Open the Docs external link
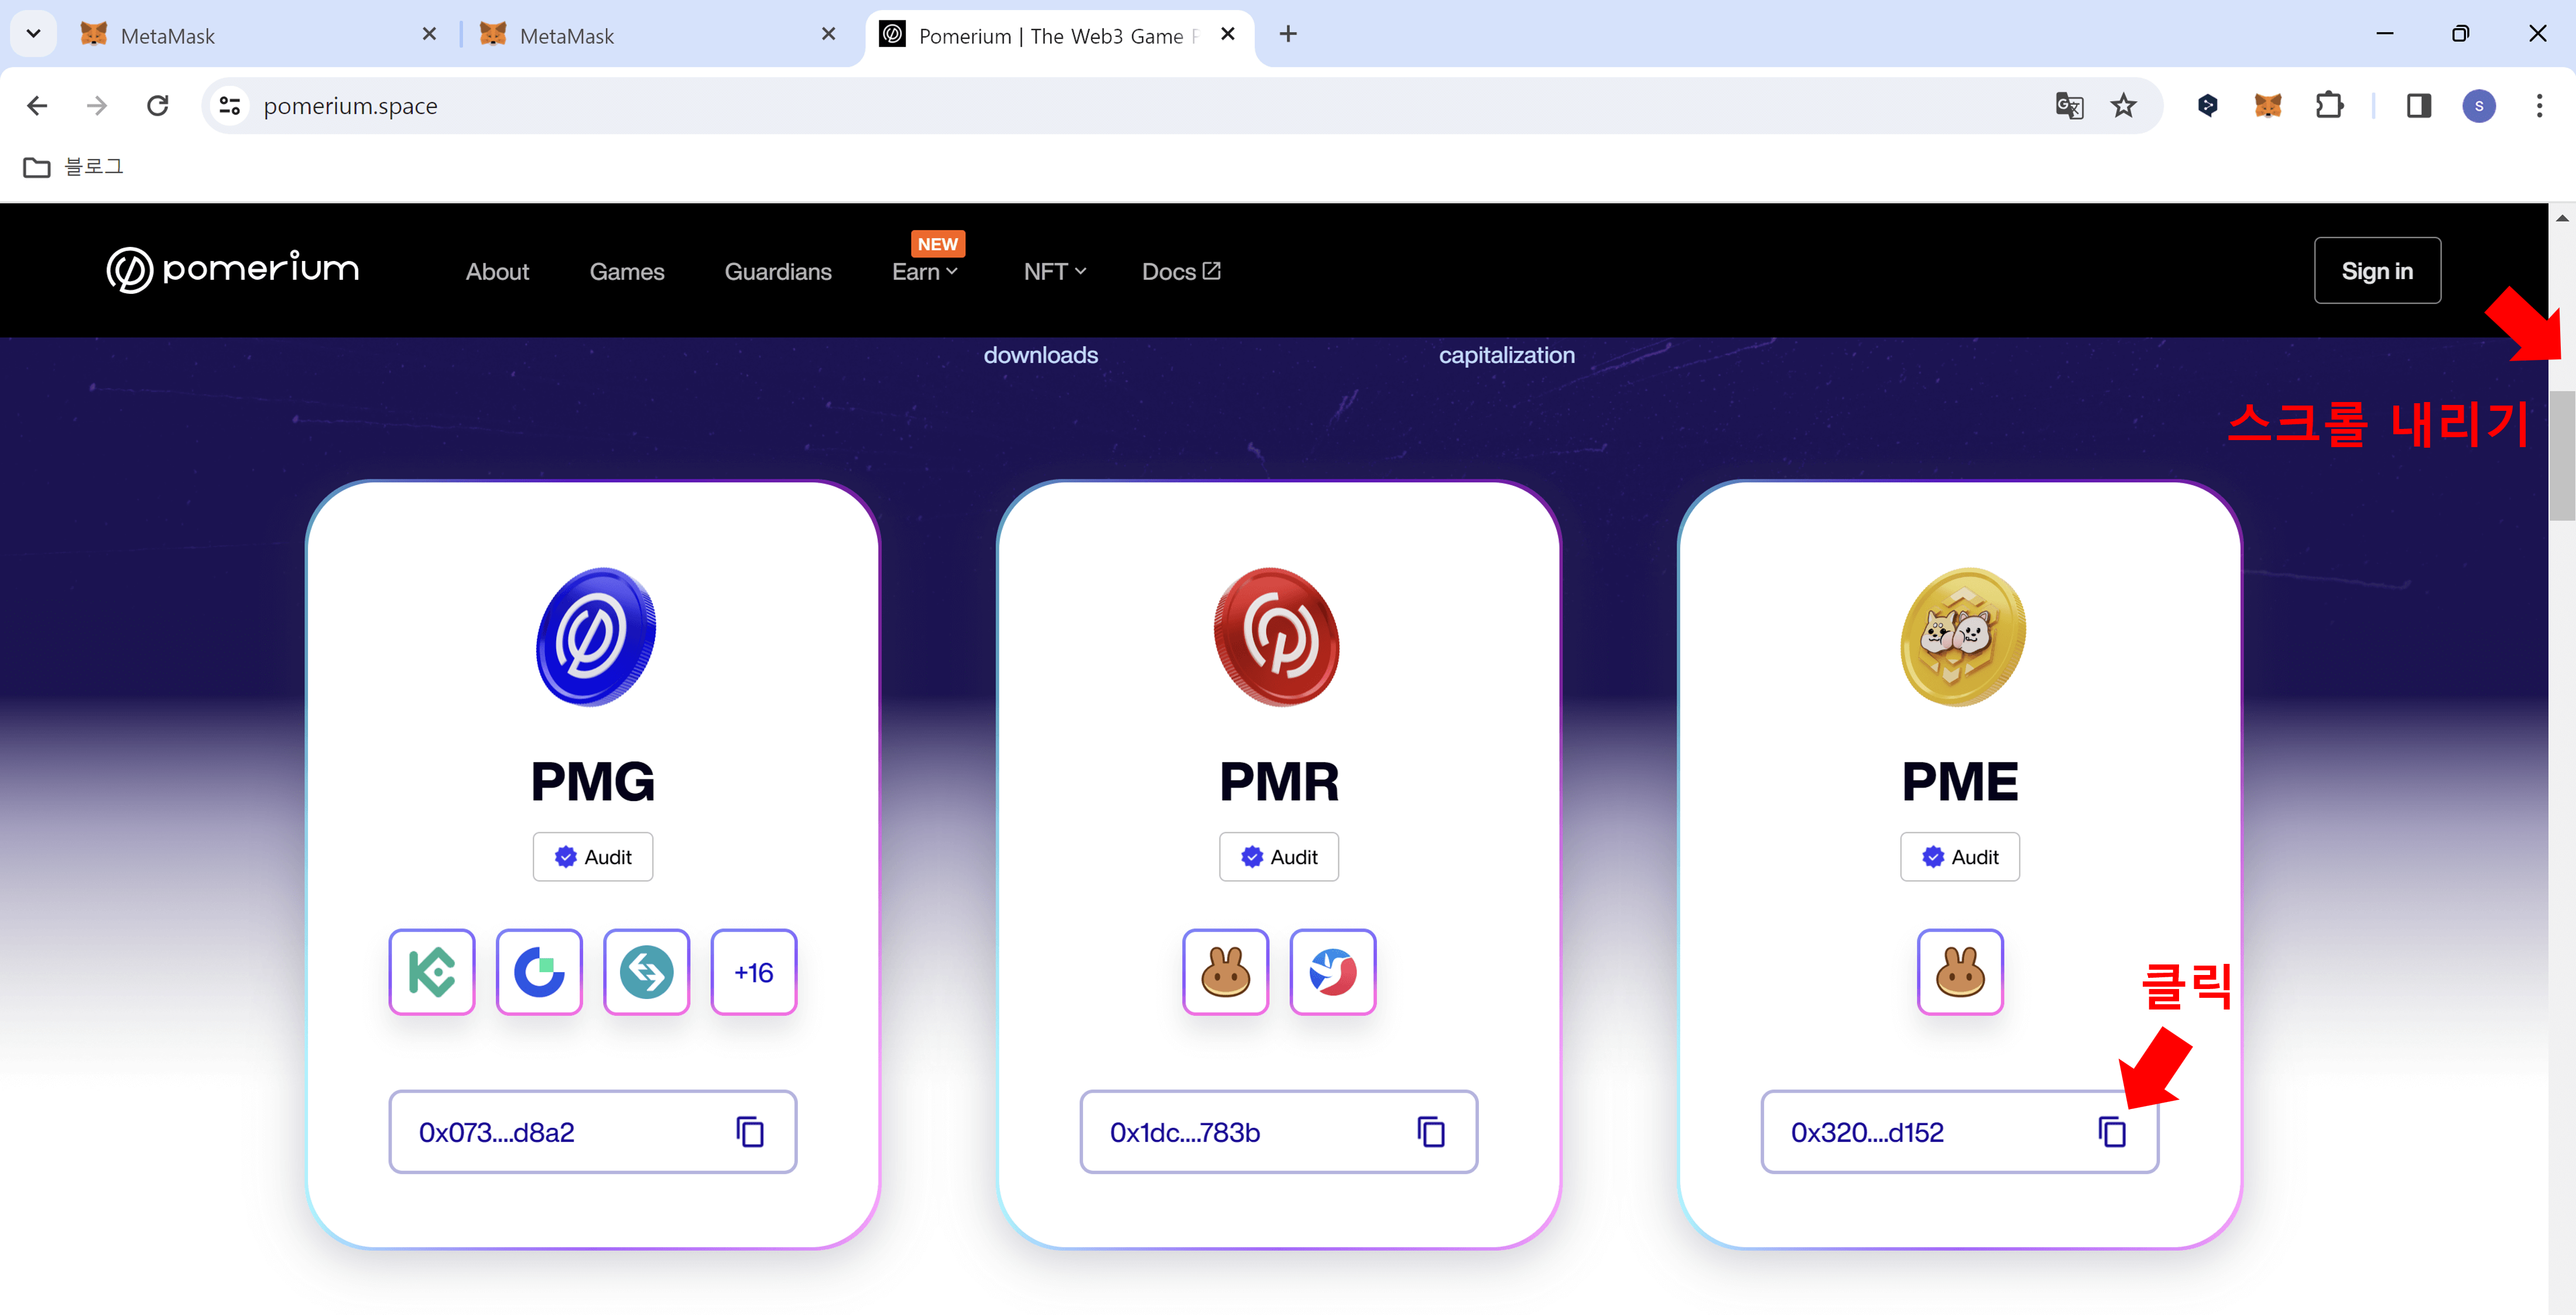The image size is (2576, 1315). click(x=1180, y=272)
